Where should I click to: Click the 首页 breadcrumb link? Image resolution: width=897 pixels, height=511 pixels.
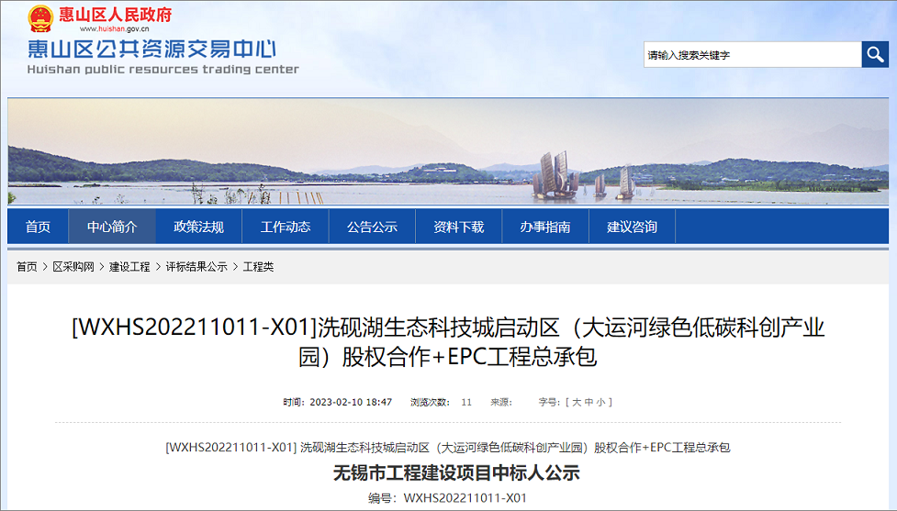click(27, 267)
